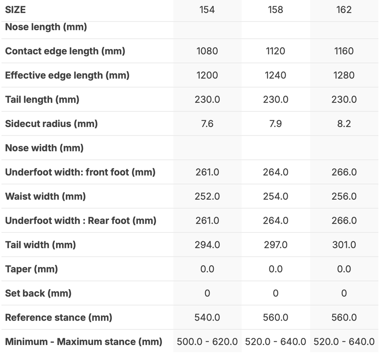This screenshot has height=358, width=381.
Task: Click the Nose length row label
Action: coord(46,27)
